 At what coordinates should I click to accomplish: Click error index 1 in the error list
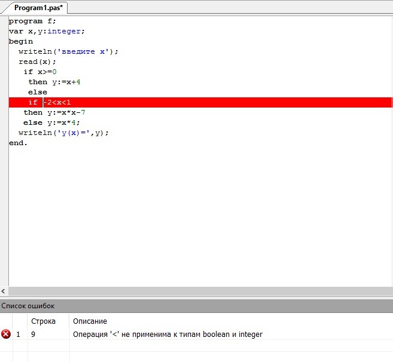pos(19,335)
